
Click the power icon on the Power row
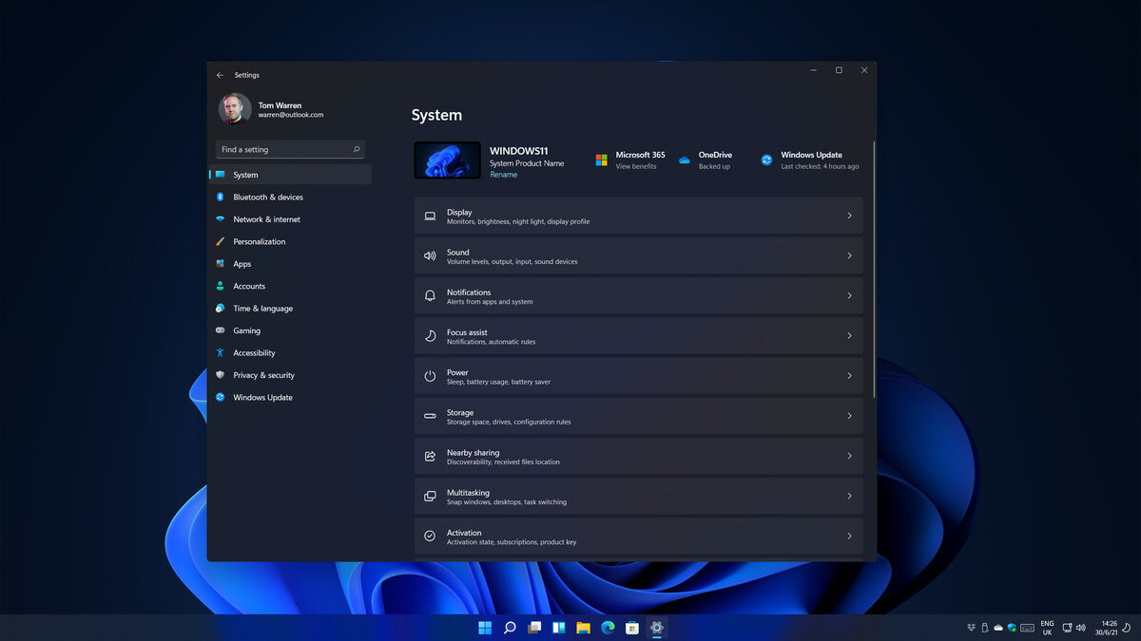point(430,376)
